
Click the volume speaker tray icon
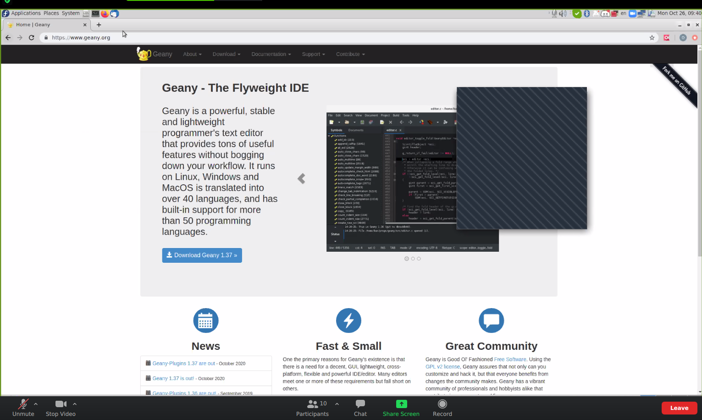coord(563,13)
